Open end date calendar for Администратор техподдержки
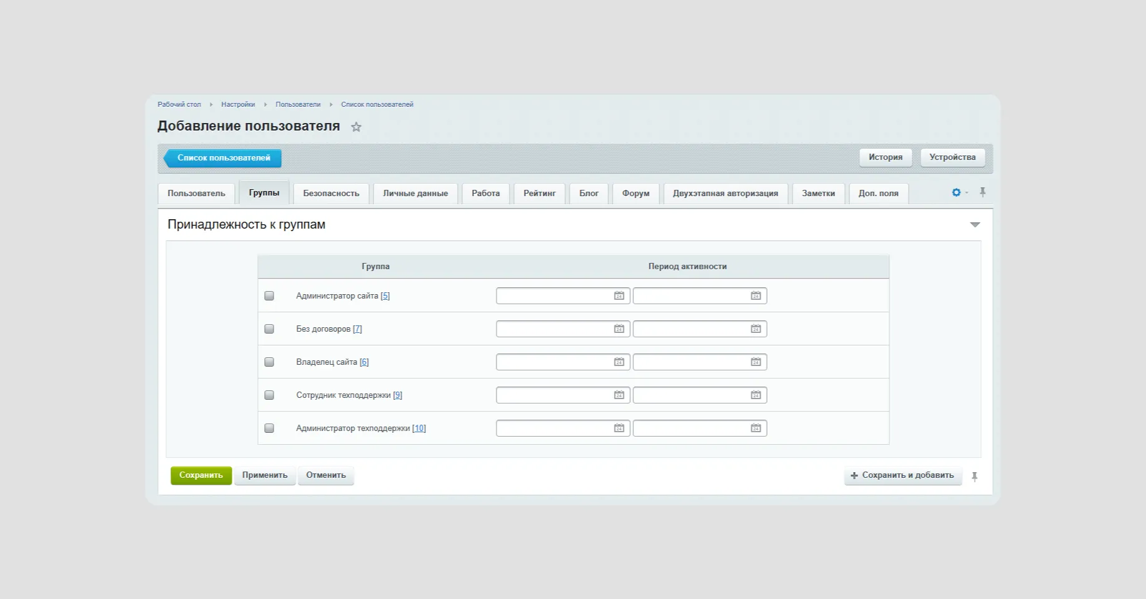 pos(756,428)
